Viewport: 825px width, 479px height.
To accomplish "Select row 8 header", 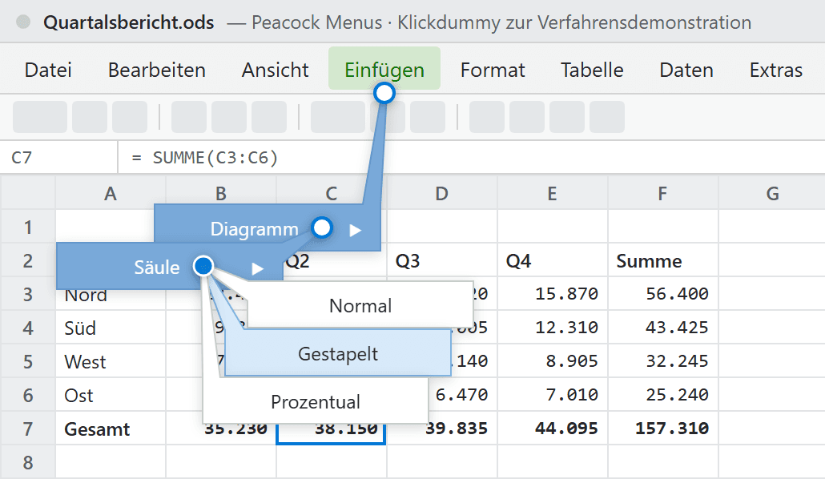I will coord(28,463).
